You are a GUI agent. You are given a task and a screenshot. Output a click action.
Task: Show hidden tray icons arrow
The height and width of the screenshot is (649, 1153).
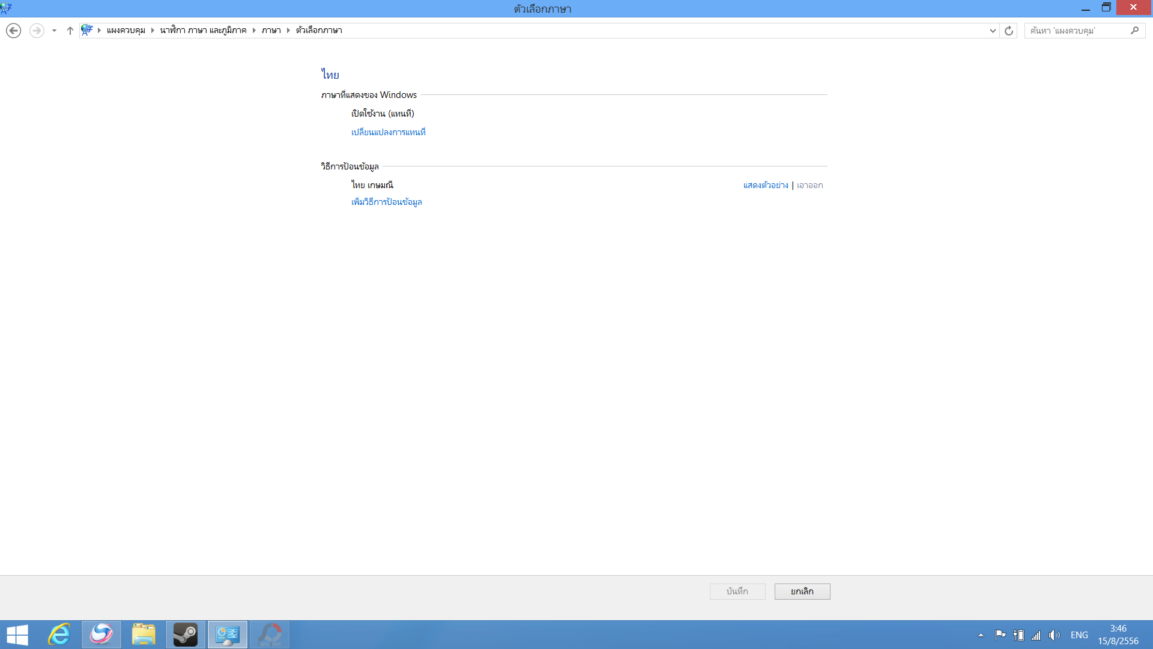981,635
